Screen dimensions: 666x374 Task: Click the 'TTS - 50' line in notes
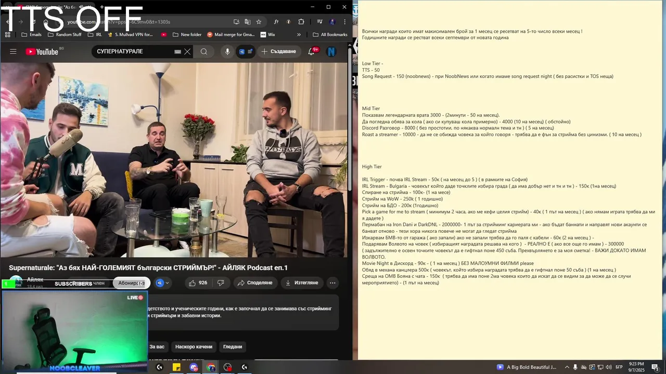pyautogui.click(x=371, y=70)
